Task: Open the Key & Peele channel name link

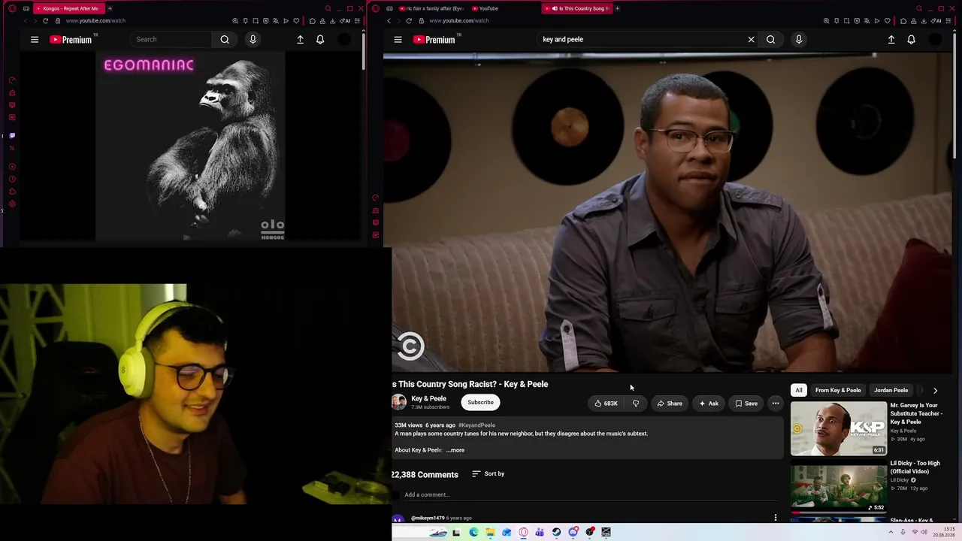Action: point(428,399)
